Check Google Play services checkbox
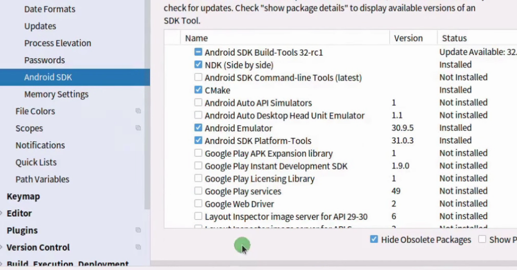This screenshot has height=270, width=517. pos(198,191)
